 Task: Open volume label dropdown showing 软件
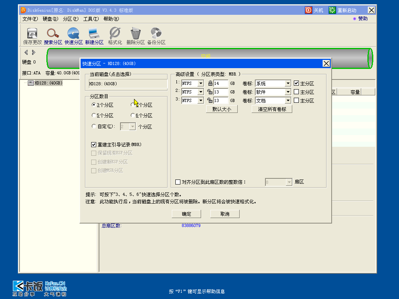coord(288,92)
